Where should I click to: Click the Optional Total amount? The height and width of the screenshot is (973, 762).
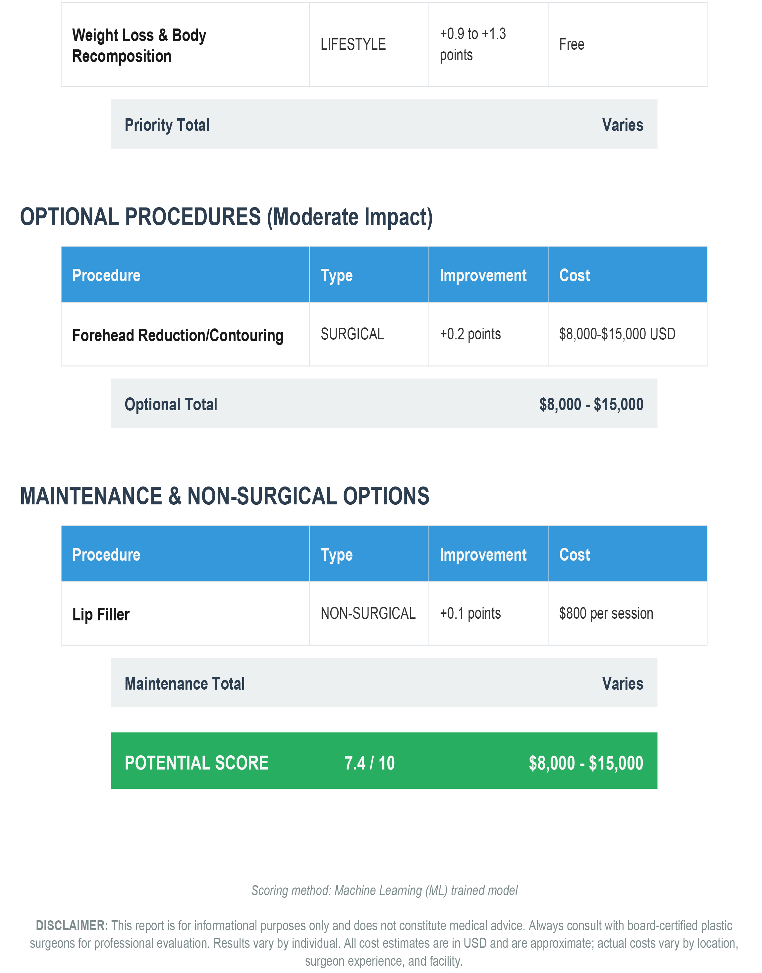591,404
